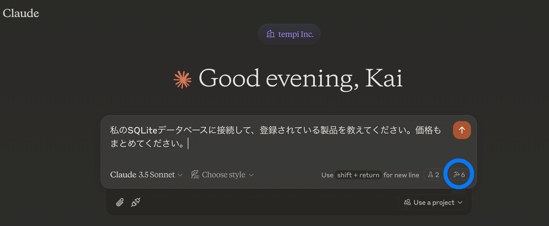Click the flask icon showing 2
The image size is (549, 226).
pyautogui.click(x=433, y=175)
